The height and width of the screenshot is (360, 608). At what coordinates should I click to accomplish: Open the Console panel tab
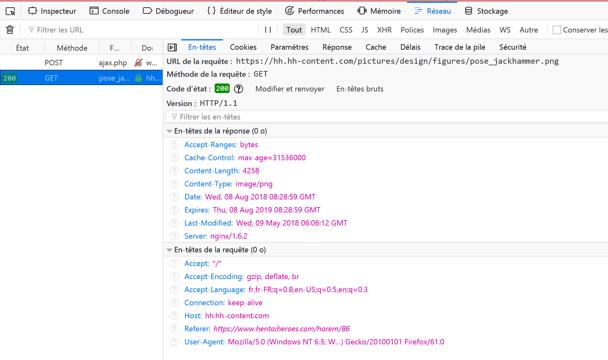click(x=109, y=11)
